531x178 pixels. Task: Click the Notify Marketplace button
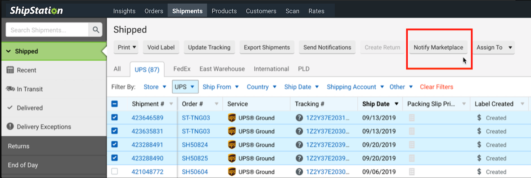[x=438, y=47]
